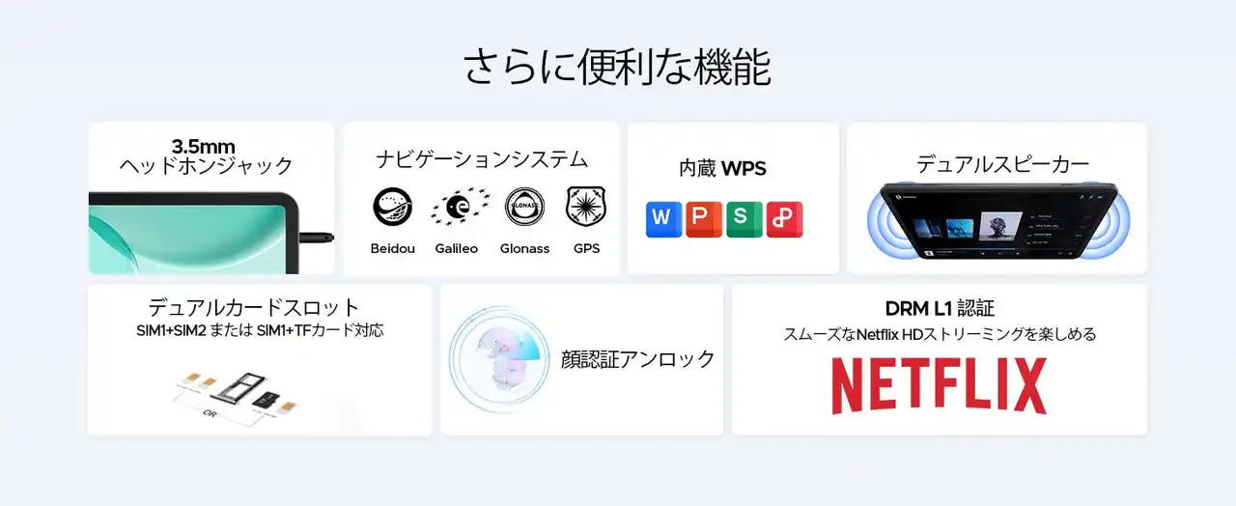The width and height of the screenshot is (1236, 506).
Task: Select the デュアルカードスロット title
Action: pyautogui.click(x=254, y=308)
